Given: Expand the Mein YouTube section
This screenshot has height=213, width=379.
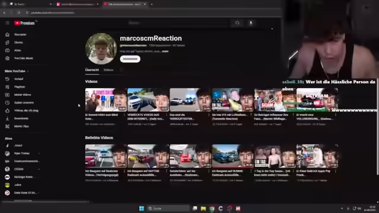Looking at the screenshot, I should pos(17,71).
